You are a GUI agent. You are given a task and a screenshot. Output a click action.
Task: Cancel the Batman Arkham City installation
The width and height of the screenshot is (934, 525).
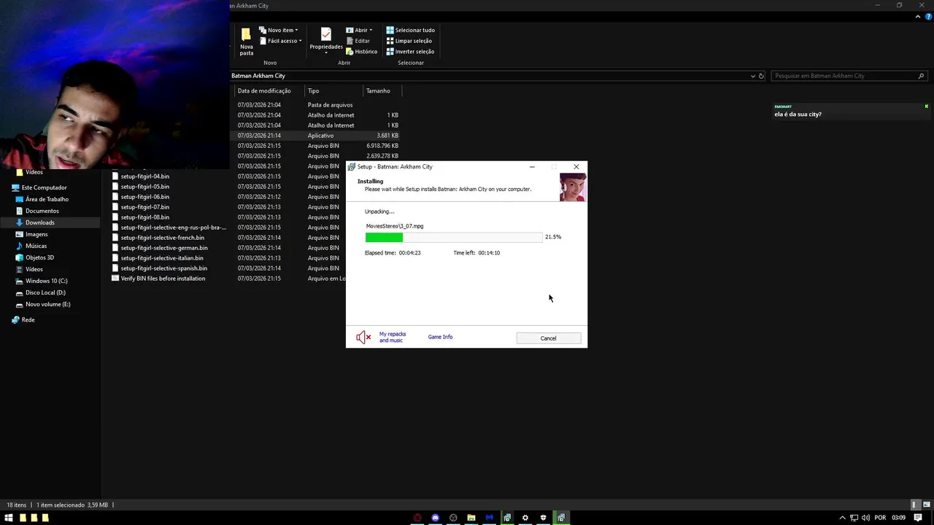tap(549, 338)
